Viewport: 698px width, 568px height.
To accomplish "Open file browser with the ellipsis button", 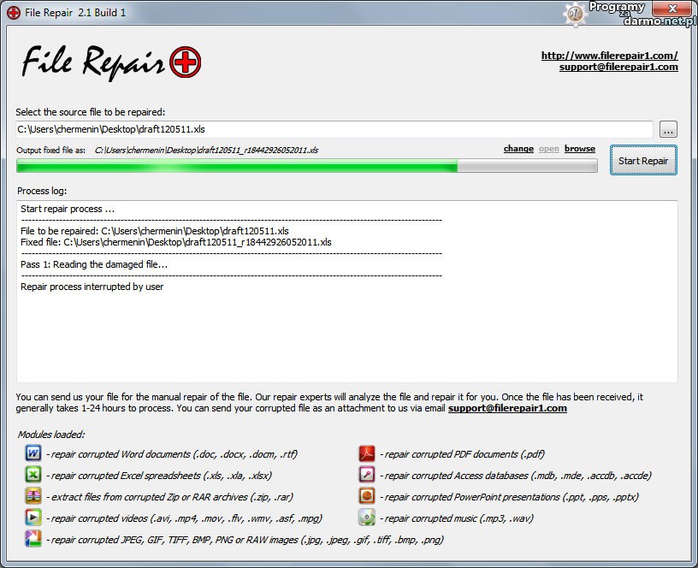I will click(x=668, y=130).
